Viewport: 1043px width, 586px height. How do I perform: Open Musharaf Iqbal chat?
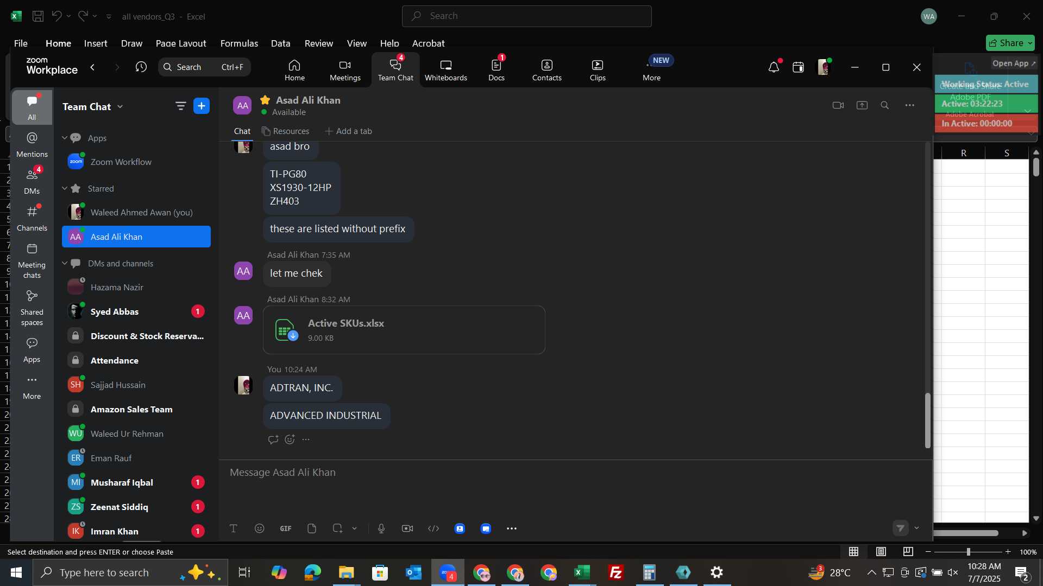tap(136, 482)
